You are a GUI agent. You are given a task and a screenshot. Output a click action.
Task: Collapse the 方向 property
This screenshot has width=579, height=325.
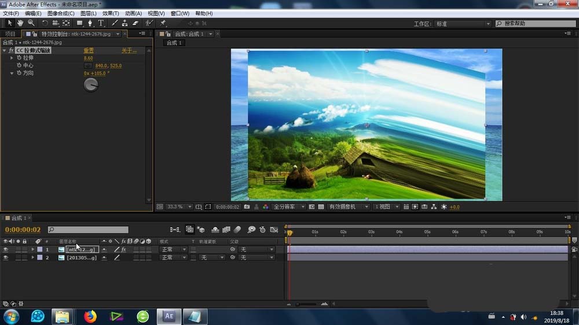click(12, 73)
